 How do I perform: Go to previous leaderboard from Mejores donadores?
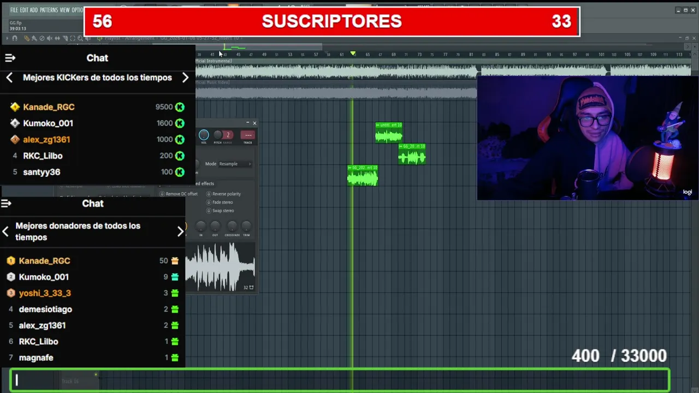(x=5, y=231)
